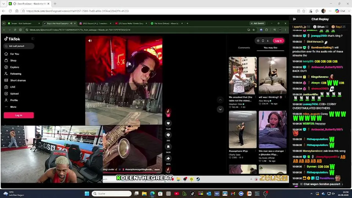Image resolution: width=352 pixels, height=198 pixels.
Task: Collapse the TikTok sidebar with the toggle
Action: tap(33, 39)
